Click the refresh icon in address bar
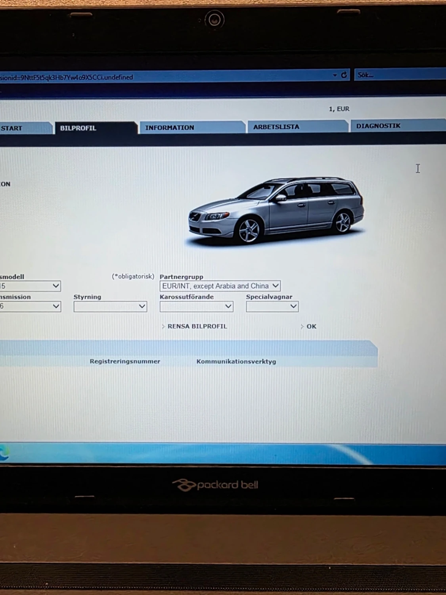 (x=344, y=75)
